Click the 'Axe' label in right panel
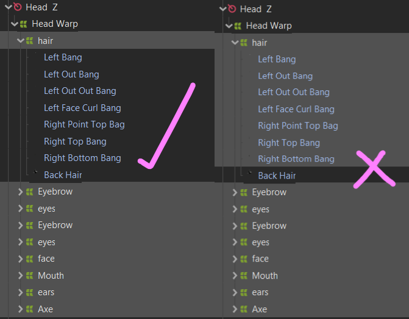The width and height of the screenshot is (409, 319). (259, 309)
